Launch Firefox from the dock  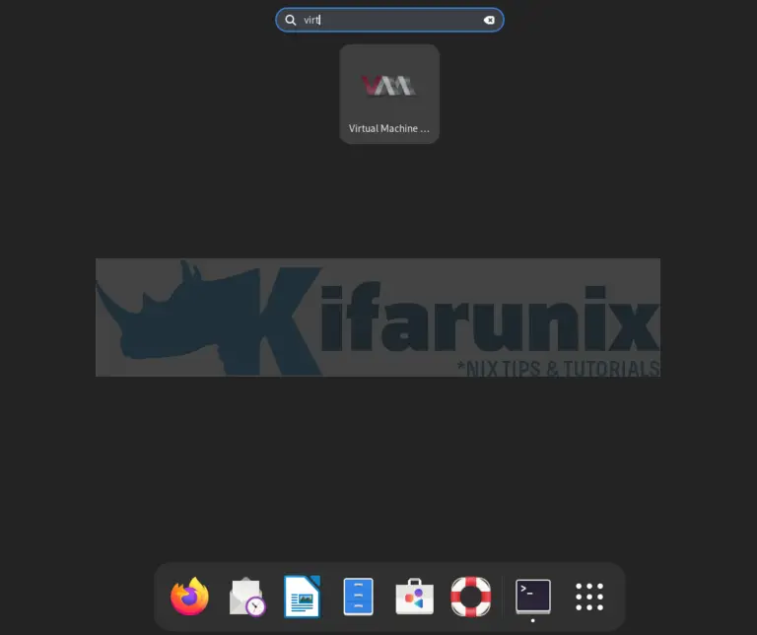tap(190, 597)
